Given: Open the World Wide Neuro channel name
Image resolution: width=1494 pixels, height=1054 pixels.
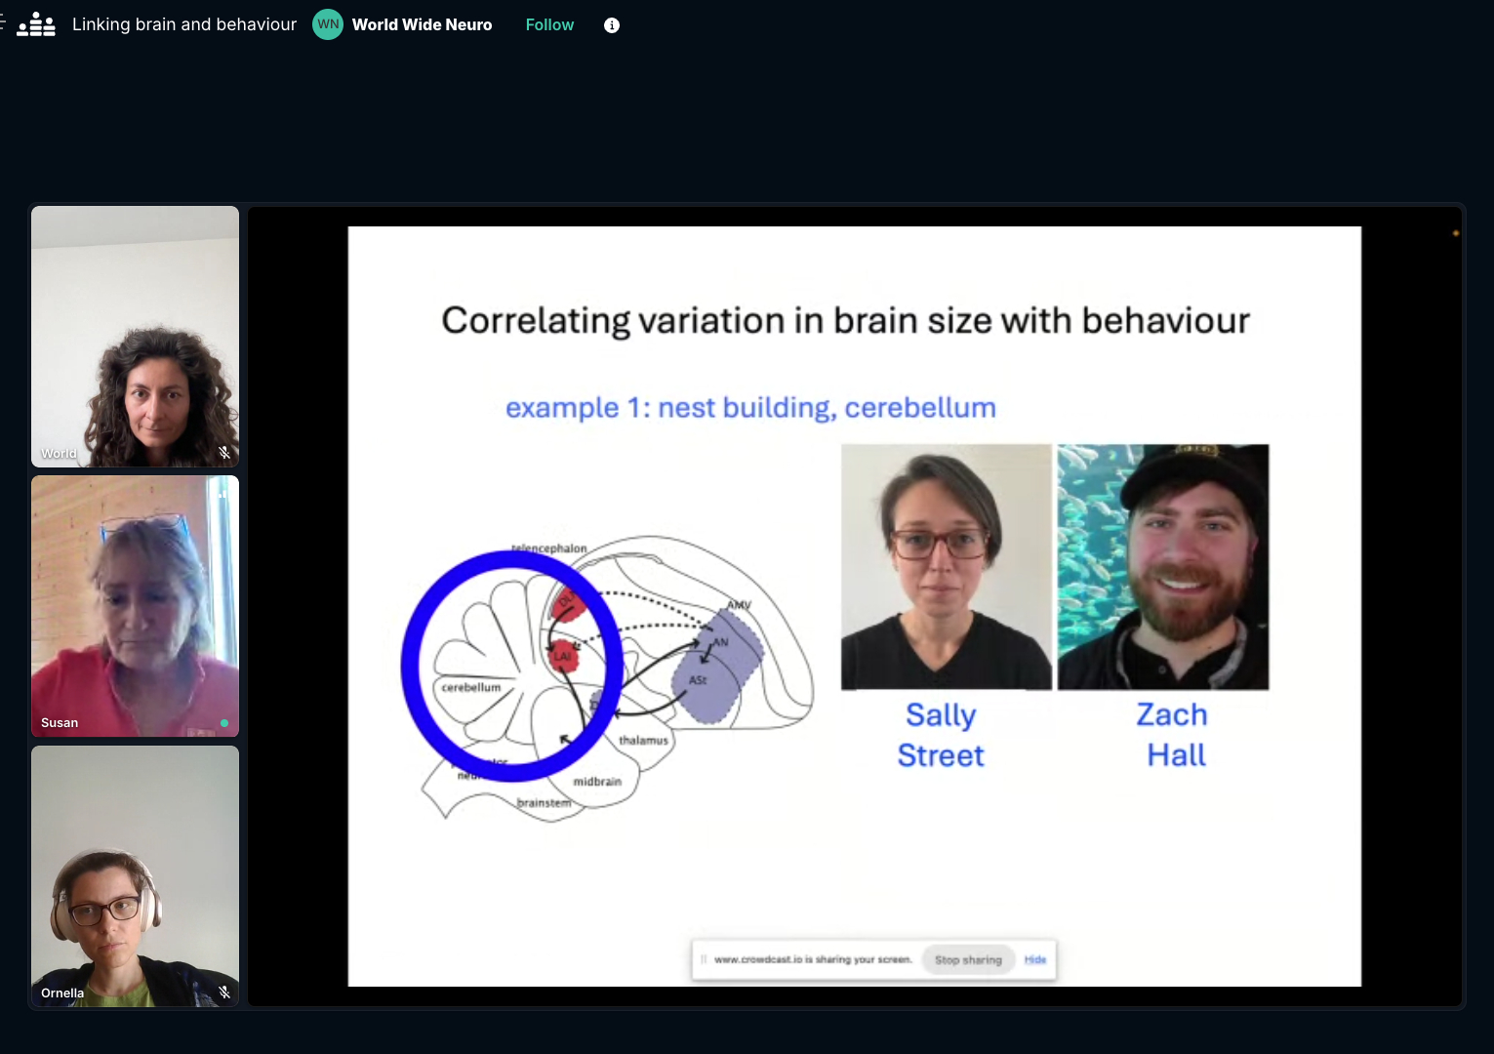Looking at the screenshot, I should tap(422, 24).
